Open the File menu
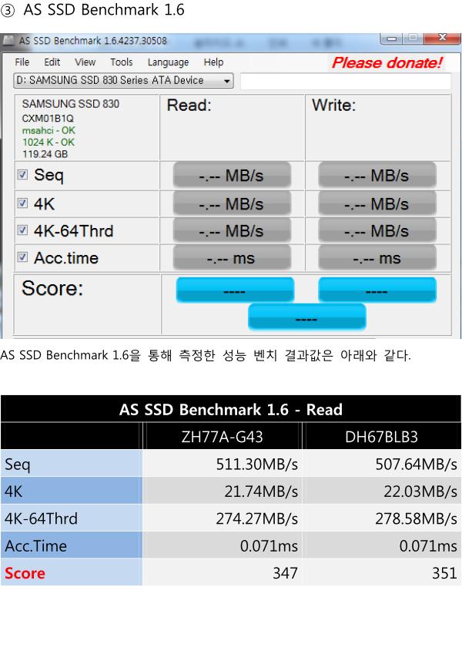 coord(22,62)
